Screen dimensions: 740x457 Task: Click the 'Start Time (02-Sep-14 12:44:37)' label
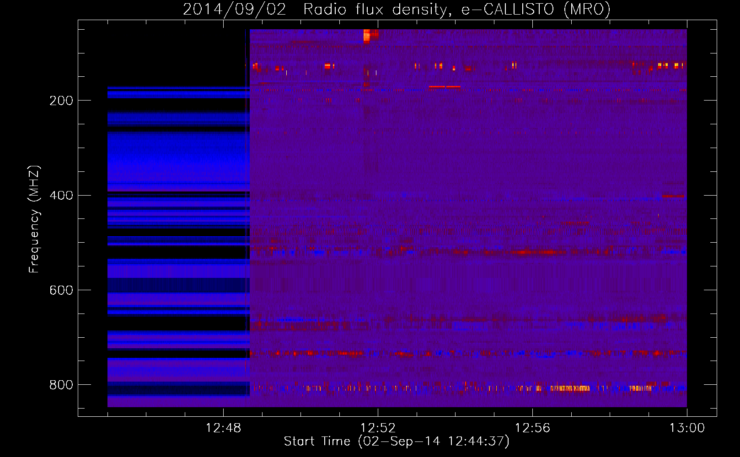click(x=397, y=441)
